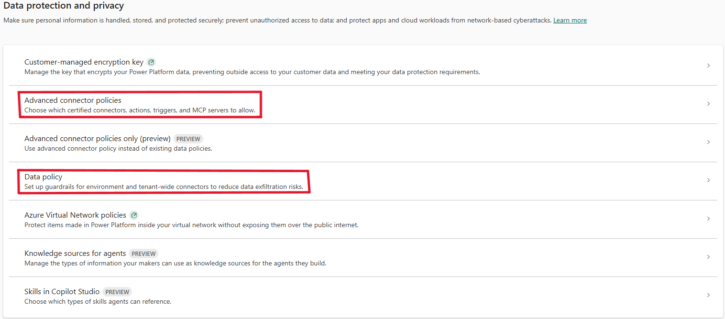Viewport: 725px width, 319px height.
Task: Click PREVIEW badge beside Skills in Copilot Studio
Action: (117, 292)
